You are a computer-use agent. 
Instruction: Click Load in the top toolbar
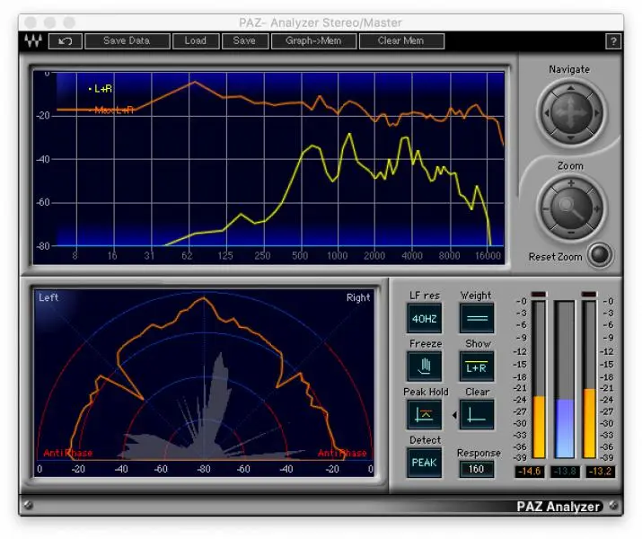point(195,40)
